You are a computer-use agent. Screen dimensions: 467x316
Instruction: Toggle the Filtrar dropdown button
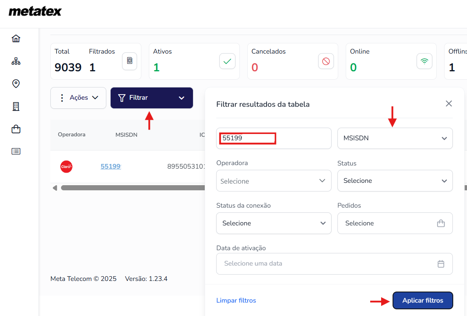(152, 98)
